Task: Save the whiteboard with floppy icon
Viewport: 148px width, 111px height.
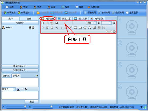Action: (x=57, y=23)
